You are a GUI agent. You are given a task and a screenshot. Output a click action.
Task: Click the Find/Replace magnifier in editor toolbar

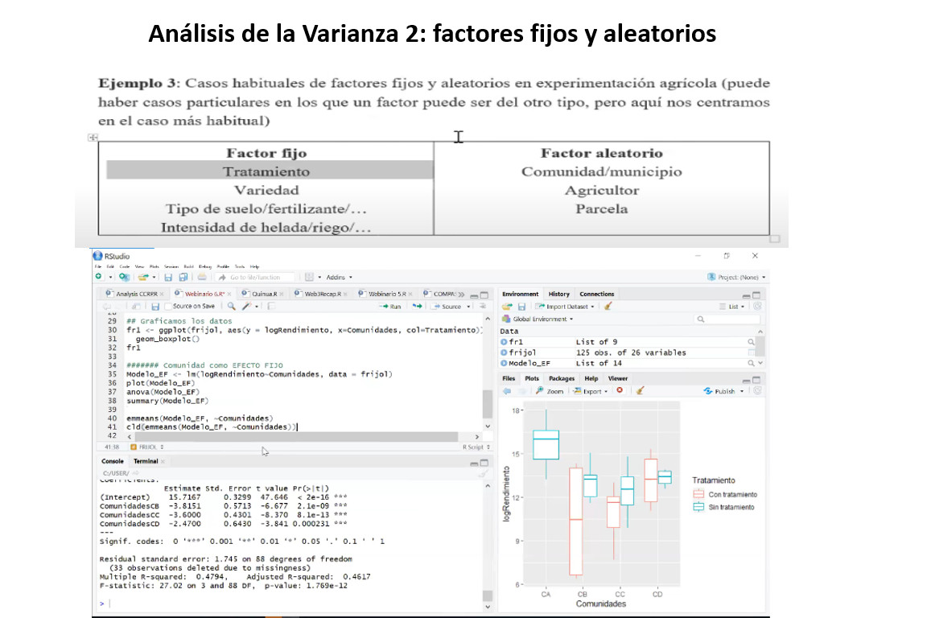(x=231, y=307)
